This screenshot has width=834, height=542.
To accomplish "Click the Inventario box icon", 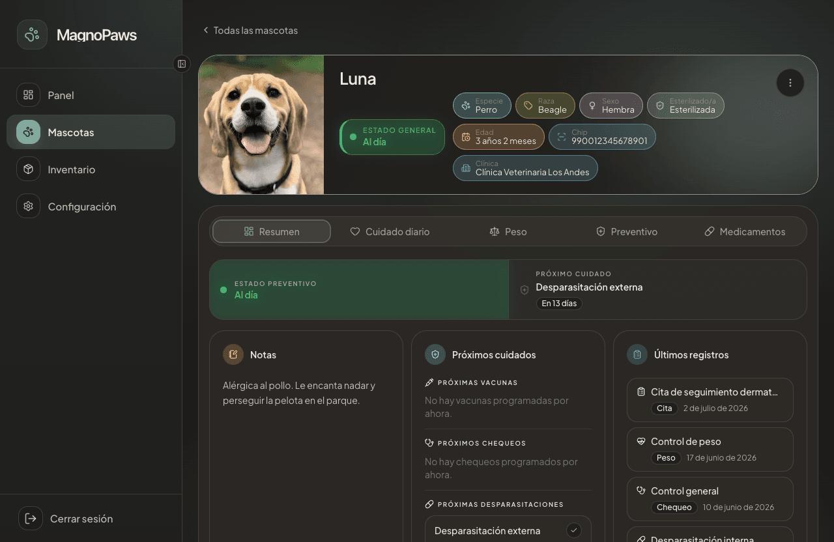I will [28, 169].
